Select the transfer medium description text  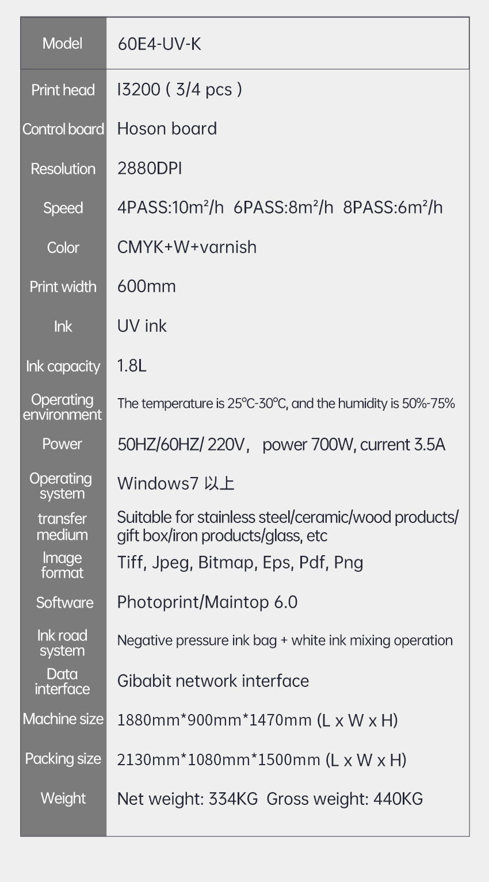click(x=288, y=526)
